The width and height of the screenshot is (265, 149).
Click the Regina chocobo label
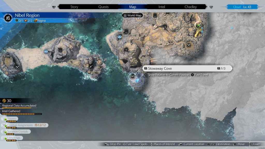click(x=40, y=21)
